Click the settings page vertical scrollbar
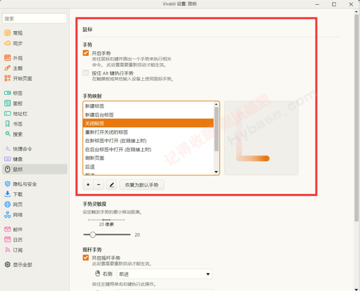This screenshot has width=360, height=291. tap(357, 117)
